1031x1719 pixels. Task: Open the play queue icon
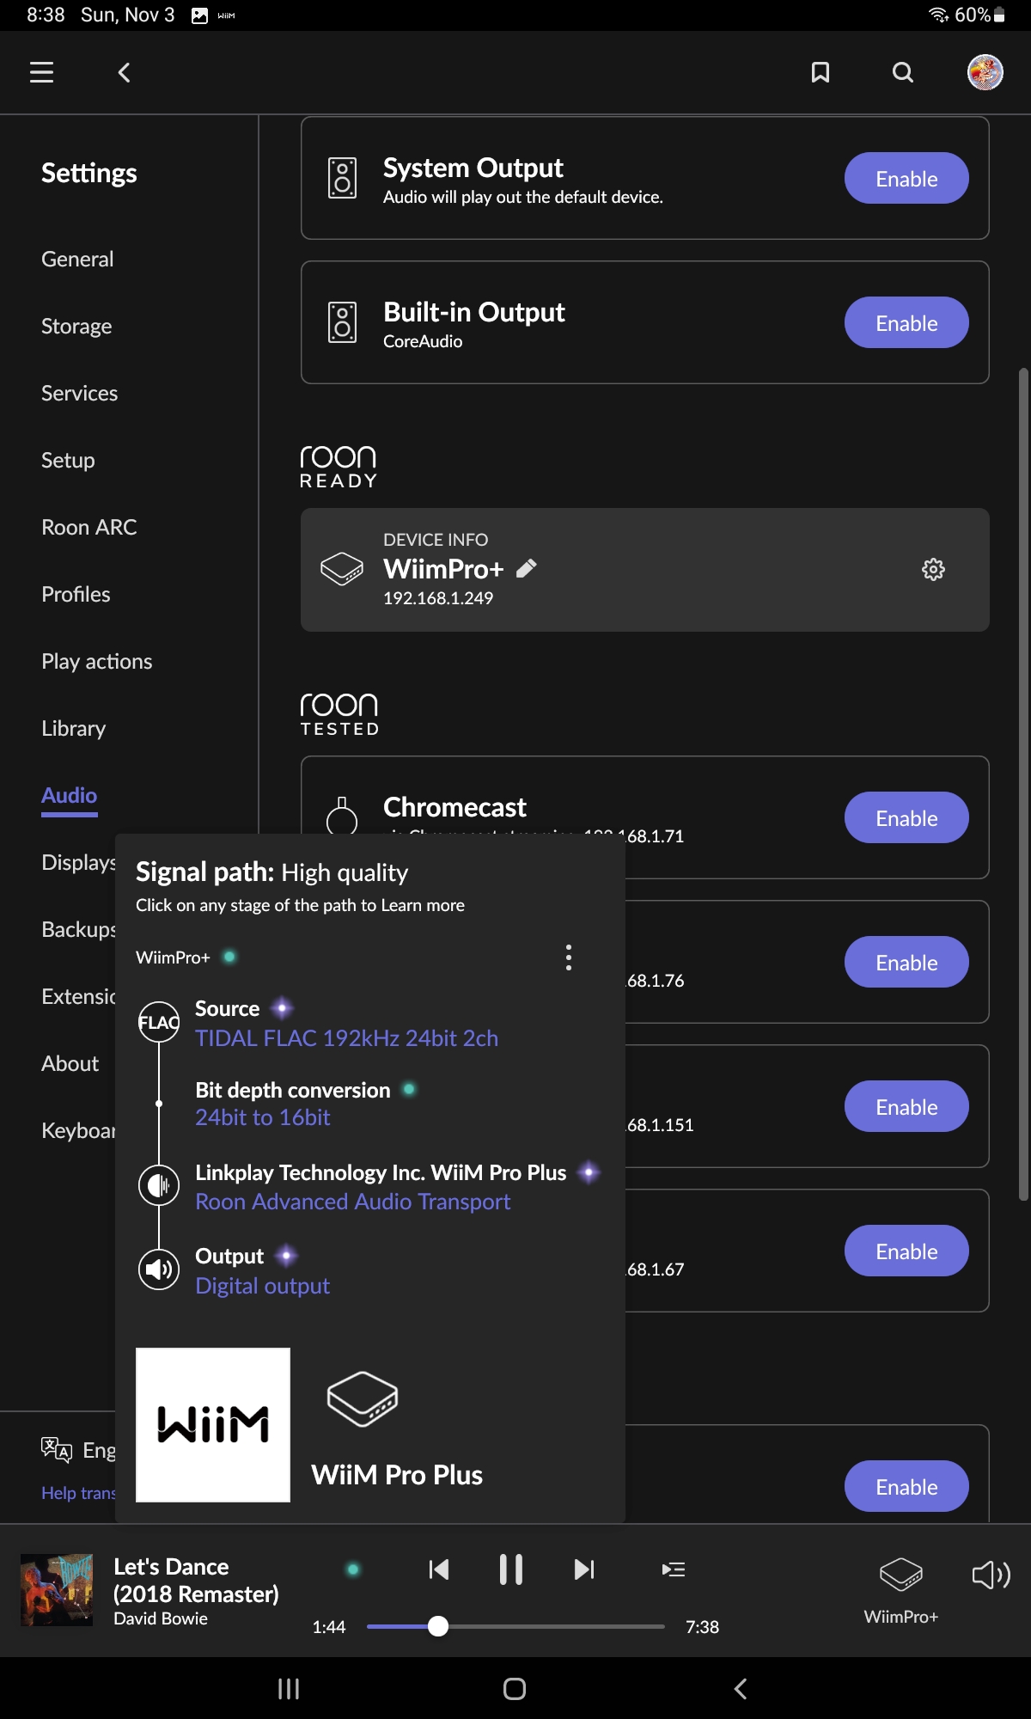pyautogui.click(x=674, y=1569)
